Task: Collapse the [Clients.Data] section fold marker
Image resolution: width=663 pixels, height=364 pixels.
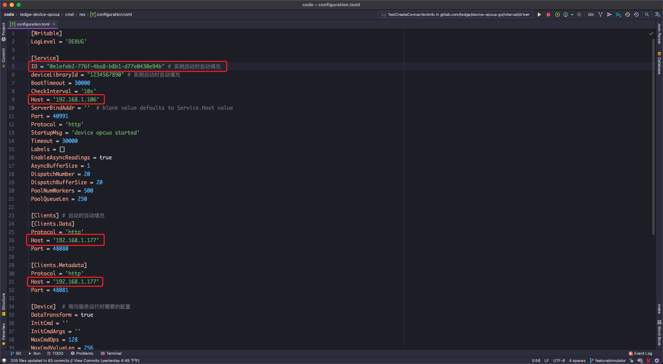Action: tap(29, 224)
